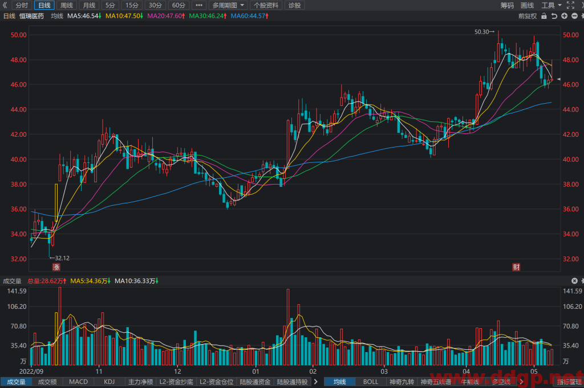
Task: Select the 神奇九转 indicator tab
Action: pos(402,382)
